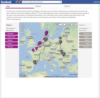This screenshot has height=98, width=100.
Task: Click the purple marker over Denmark
Action: click(x=46, y=33)
